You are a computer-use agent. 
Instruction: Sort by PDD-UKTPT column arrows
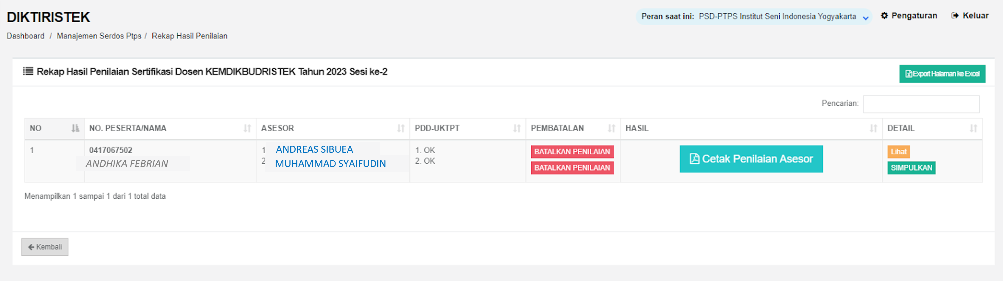click(x=517, y=128)
